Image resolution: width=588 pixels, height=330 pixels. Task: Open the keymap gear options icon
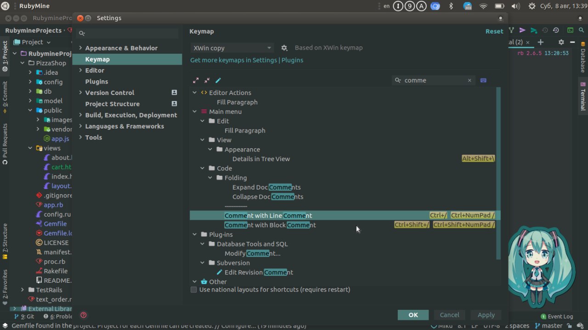(284, 48)
